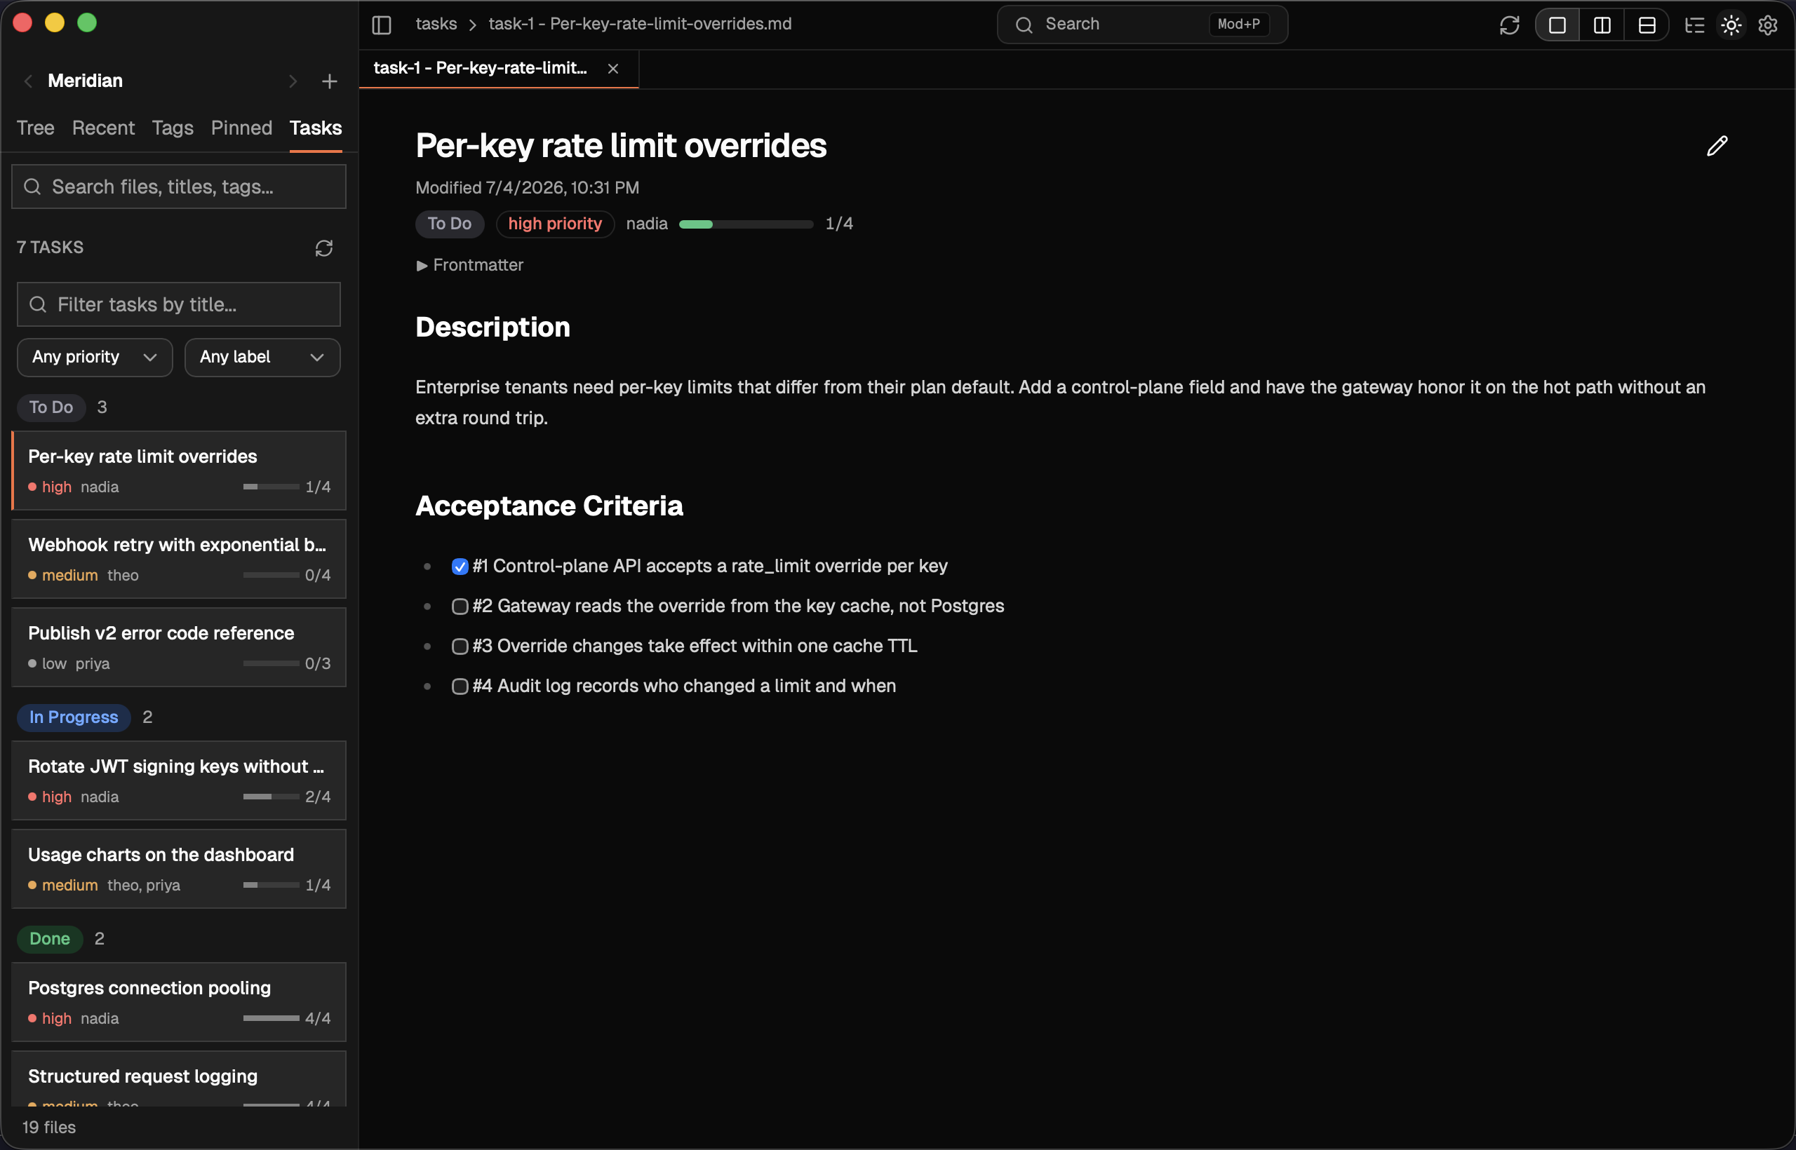
Task: Refresh the 7 TASKS list
Action: (x=323, y=248)
